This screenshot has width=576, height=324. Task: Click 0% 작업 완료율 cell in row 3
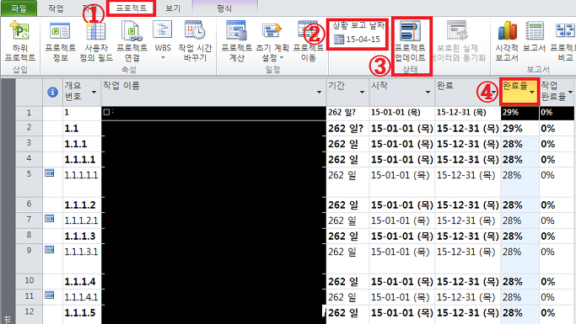556,144
